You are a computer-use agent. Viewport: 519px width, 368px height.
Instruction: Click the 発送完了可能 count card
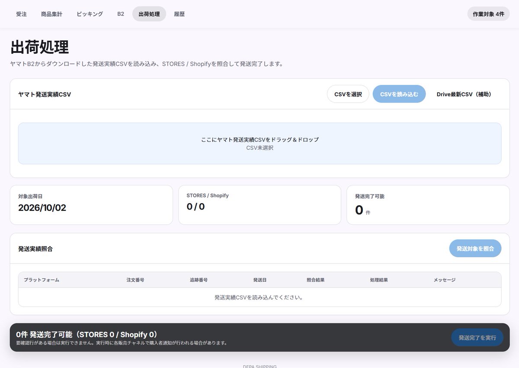tap(428, 205)
